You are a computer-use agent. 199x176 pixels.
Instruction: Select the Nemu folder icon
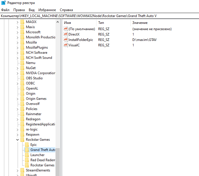(22, 63)
